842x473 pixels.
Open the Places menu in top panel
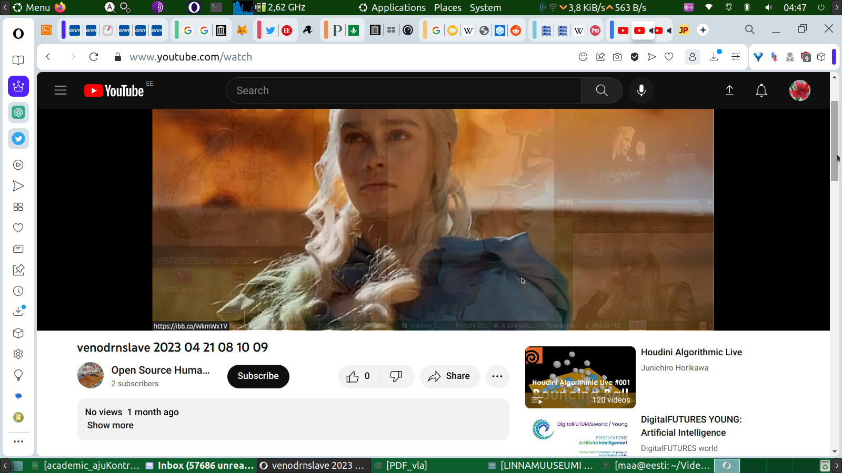tap(447, 7)
